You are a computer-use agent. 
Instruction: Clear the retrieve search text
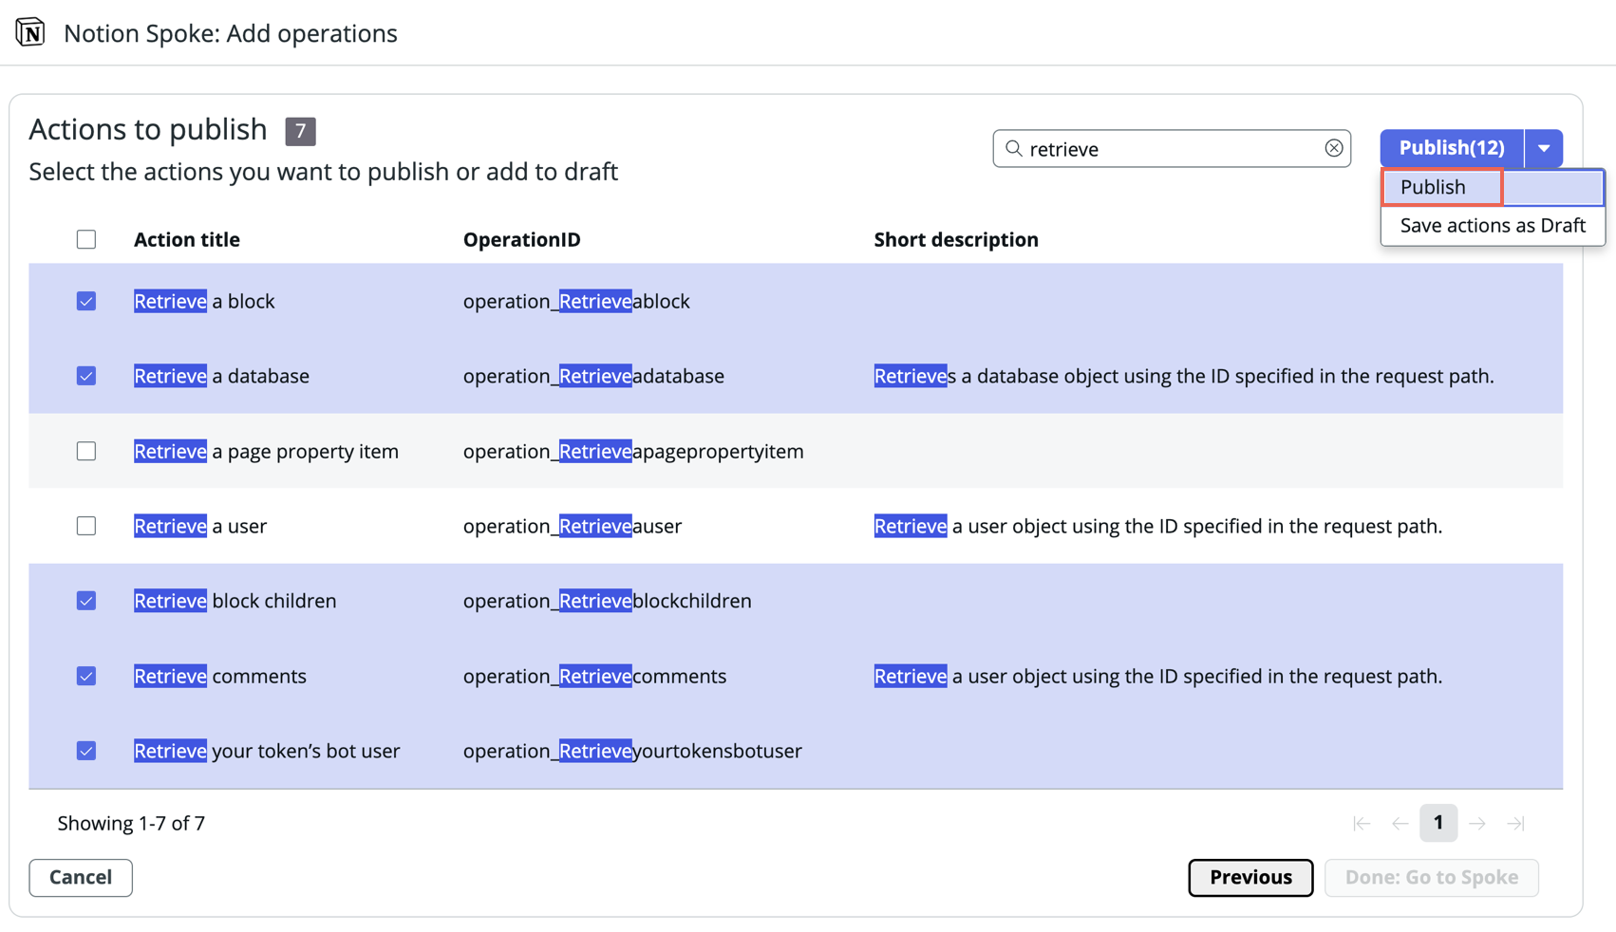[1334, 148]
